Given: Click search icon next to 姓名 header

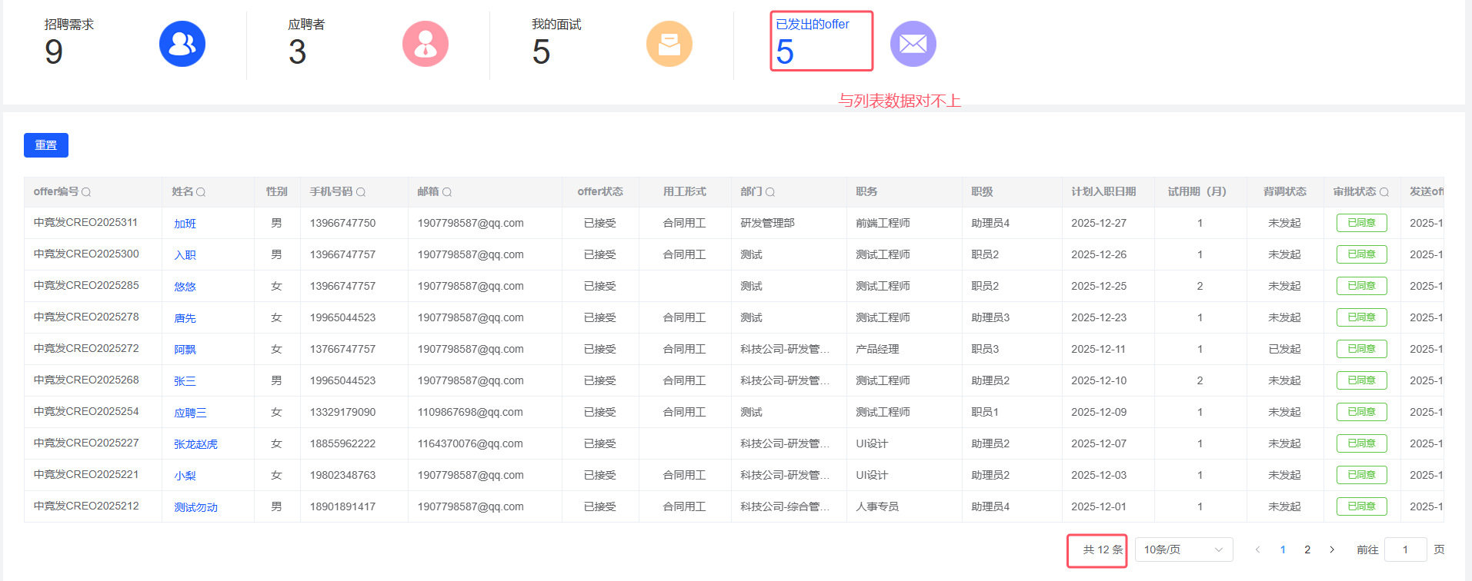Looking at the screenshot, I should 201,192.
